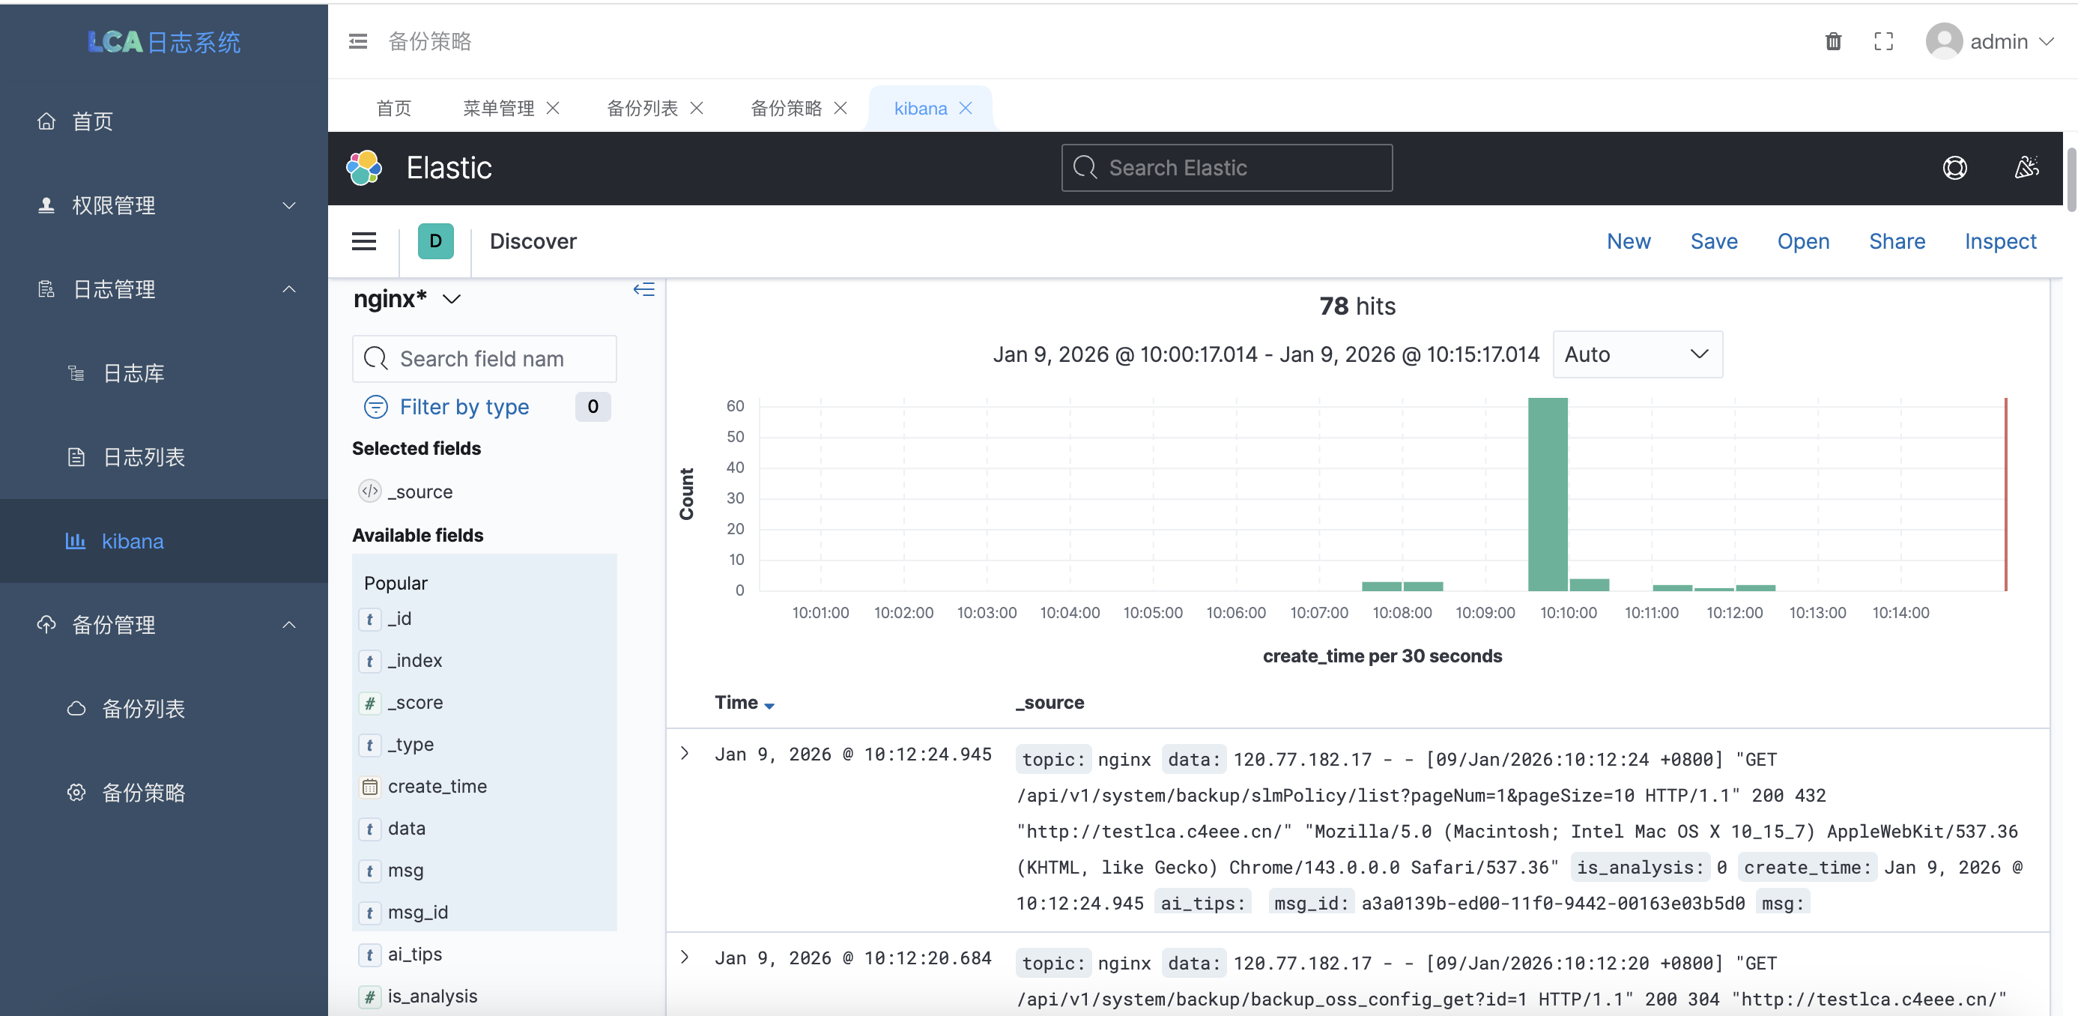Expand the 10:12:24.945 log row

click(x=685, y=753)
